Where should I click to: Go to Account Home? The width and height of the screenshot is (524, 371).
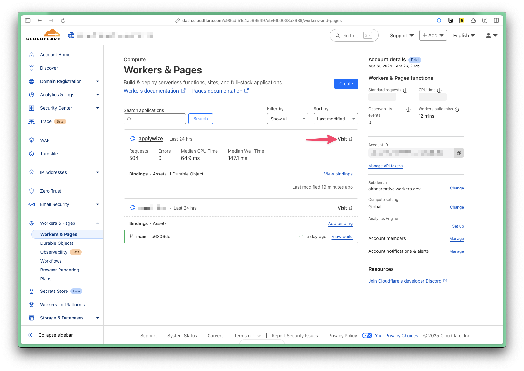[x=55, y=55]
